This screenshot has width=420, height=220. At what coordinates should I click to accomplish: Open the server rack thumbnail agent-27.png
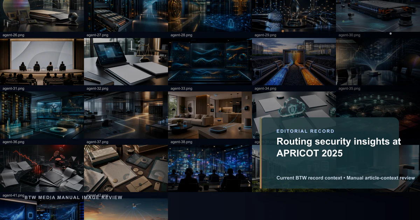tap(126, 16)
